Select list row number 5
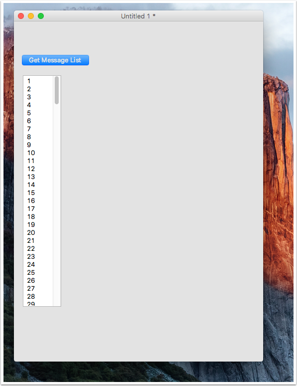This screenshot has height=386, width=297. click(38, 113)
